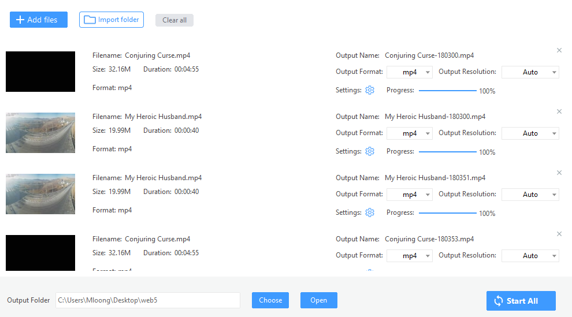Click progress bar of Conjuring Curse-180300.mp4
Viewport: 572px width, 317px height.
[448, 90]
